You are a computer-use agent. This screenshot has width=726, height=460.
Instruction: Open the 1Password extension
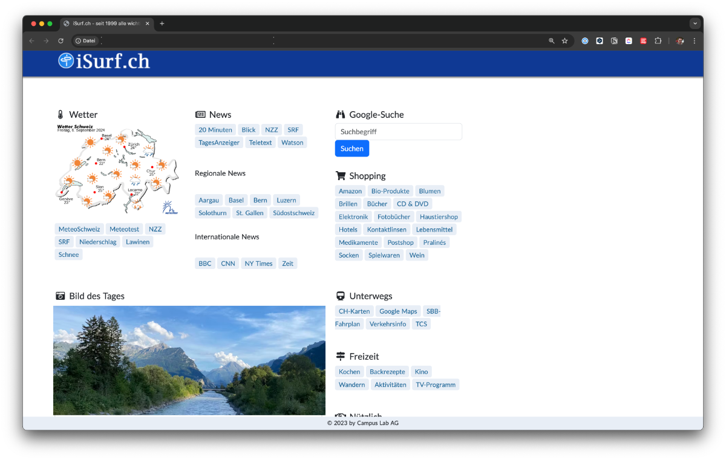click(585, 40)
